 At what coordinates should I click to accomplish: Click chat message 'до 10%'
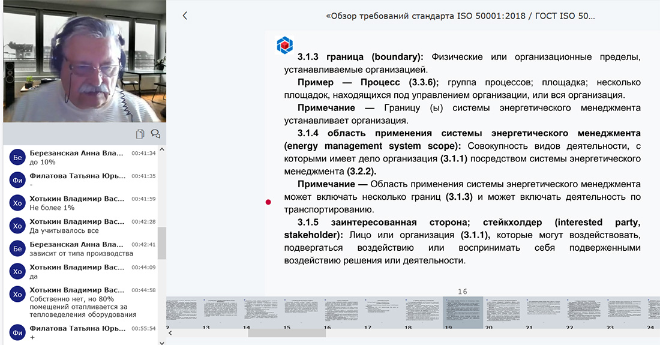click(42, 163)
